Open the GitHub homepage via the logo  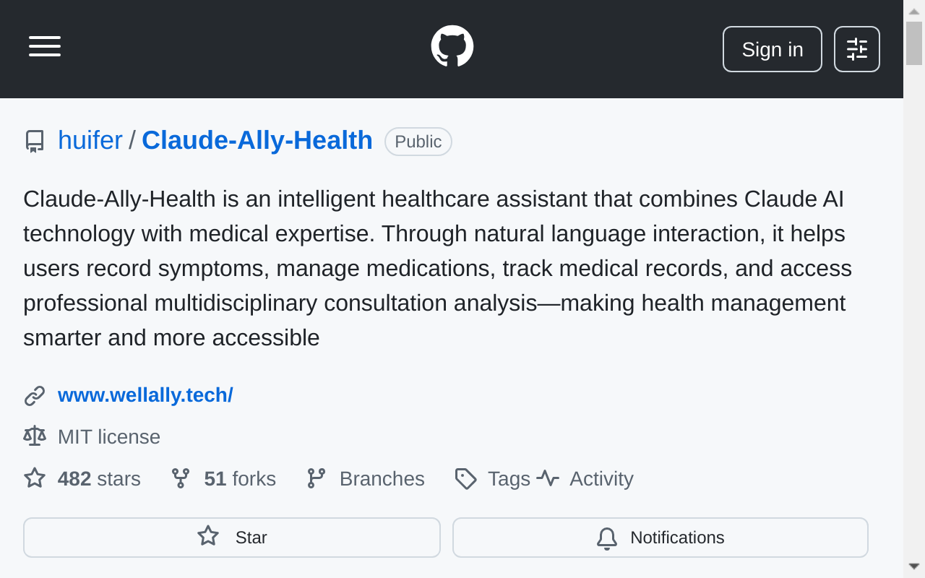[452, 45]
